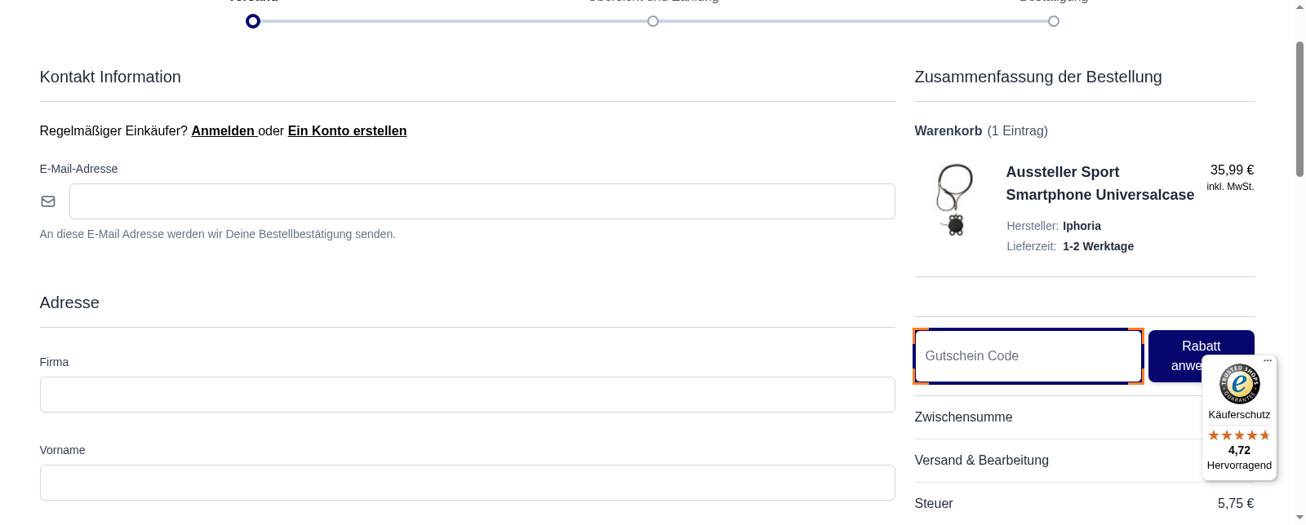Image resolution: width=1306 pixels, height=525 pixels.
Task: Click into the Firma text field
Action: coord(467,395)
